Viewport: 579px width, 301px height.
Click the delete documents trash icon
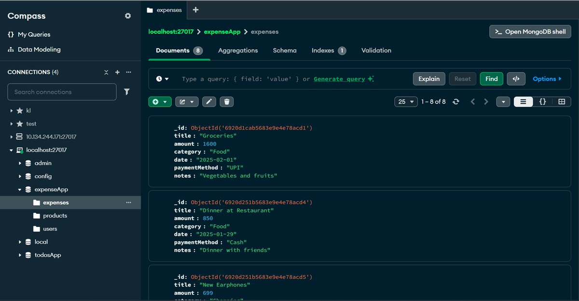227,102
